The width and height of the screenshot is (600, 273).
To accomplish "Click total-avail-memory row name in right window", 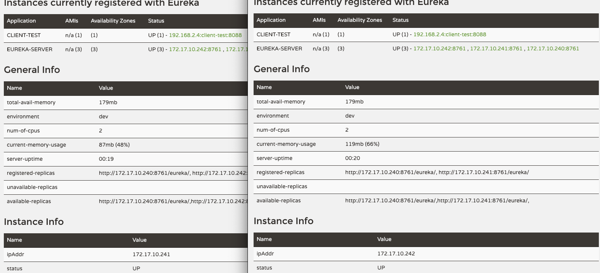I will pos(281,102).
